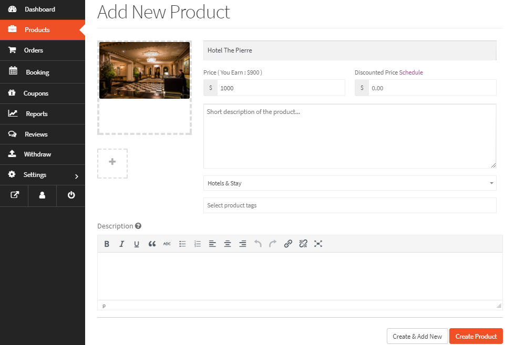The height and width of the screenshot is (345, 505).
Task: Open insert link dialog in editor
Action: [288, 244]
